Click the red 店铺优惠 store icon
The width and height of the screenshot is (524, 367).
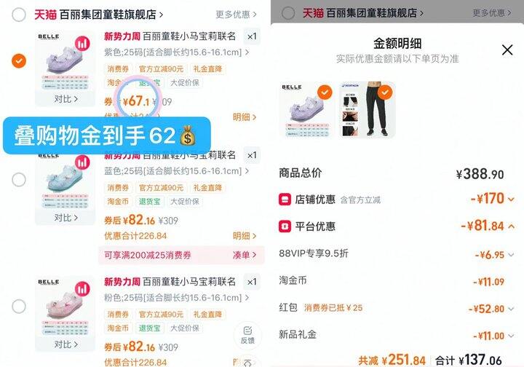[285, 200]
